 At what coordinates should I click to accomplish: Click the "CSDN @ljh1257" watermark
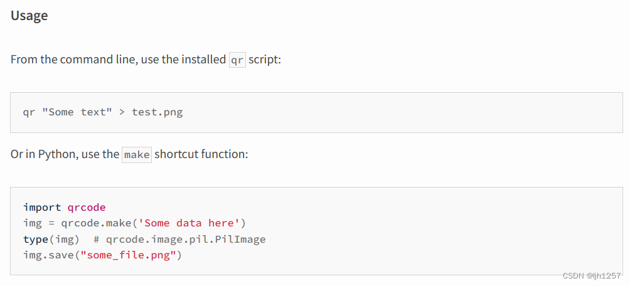(592, 276)
